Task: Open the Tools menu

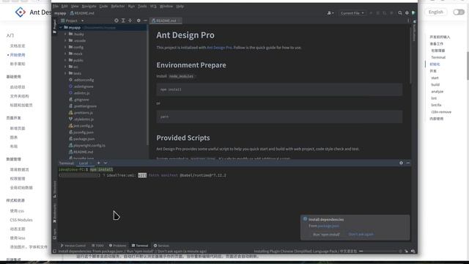Action: click(142, 6)
